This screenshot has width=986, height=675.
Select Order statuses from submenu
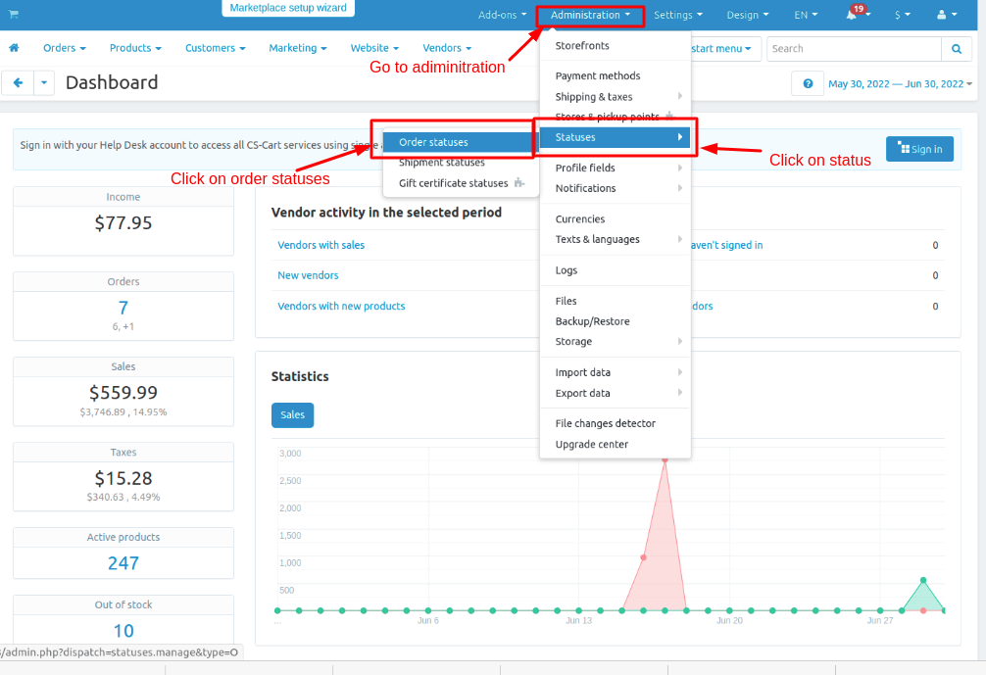pyautogui.click(x=433, y=142)
